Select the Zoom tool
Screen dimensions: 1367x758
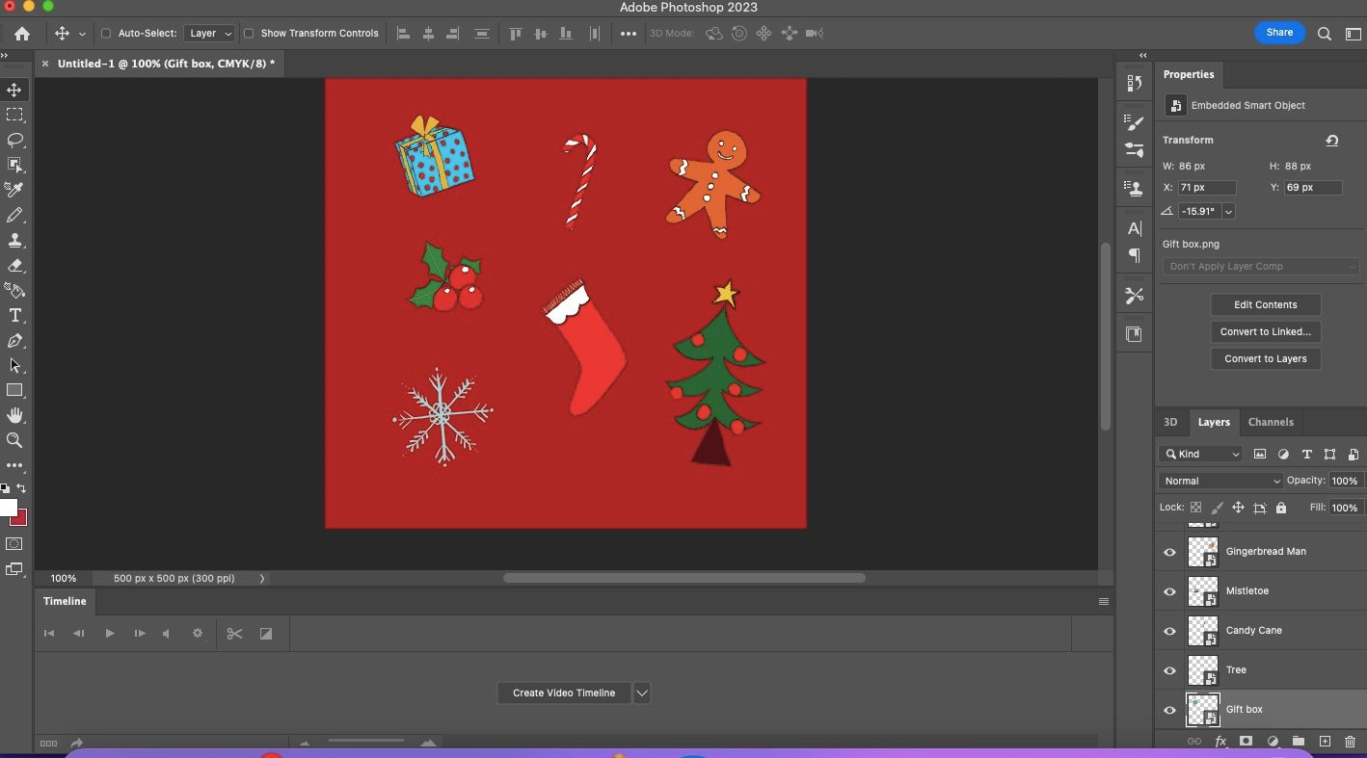coord(14,440)
